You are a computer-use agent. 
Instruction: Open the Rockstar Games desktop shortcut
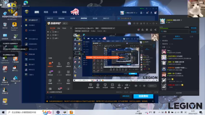14,27
